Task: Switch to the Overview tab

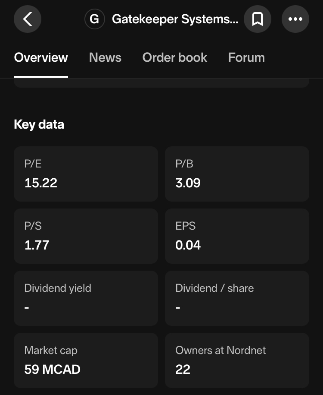Action: (x=41, y=57)
